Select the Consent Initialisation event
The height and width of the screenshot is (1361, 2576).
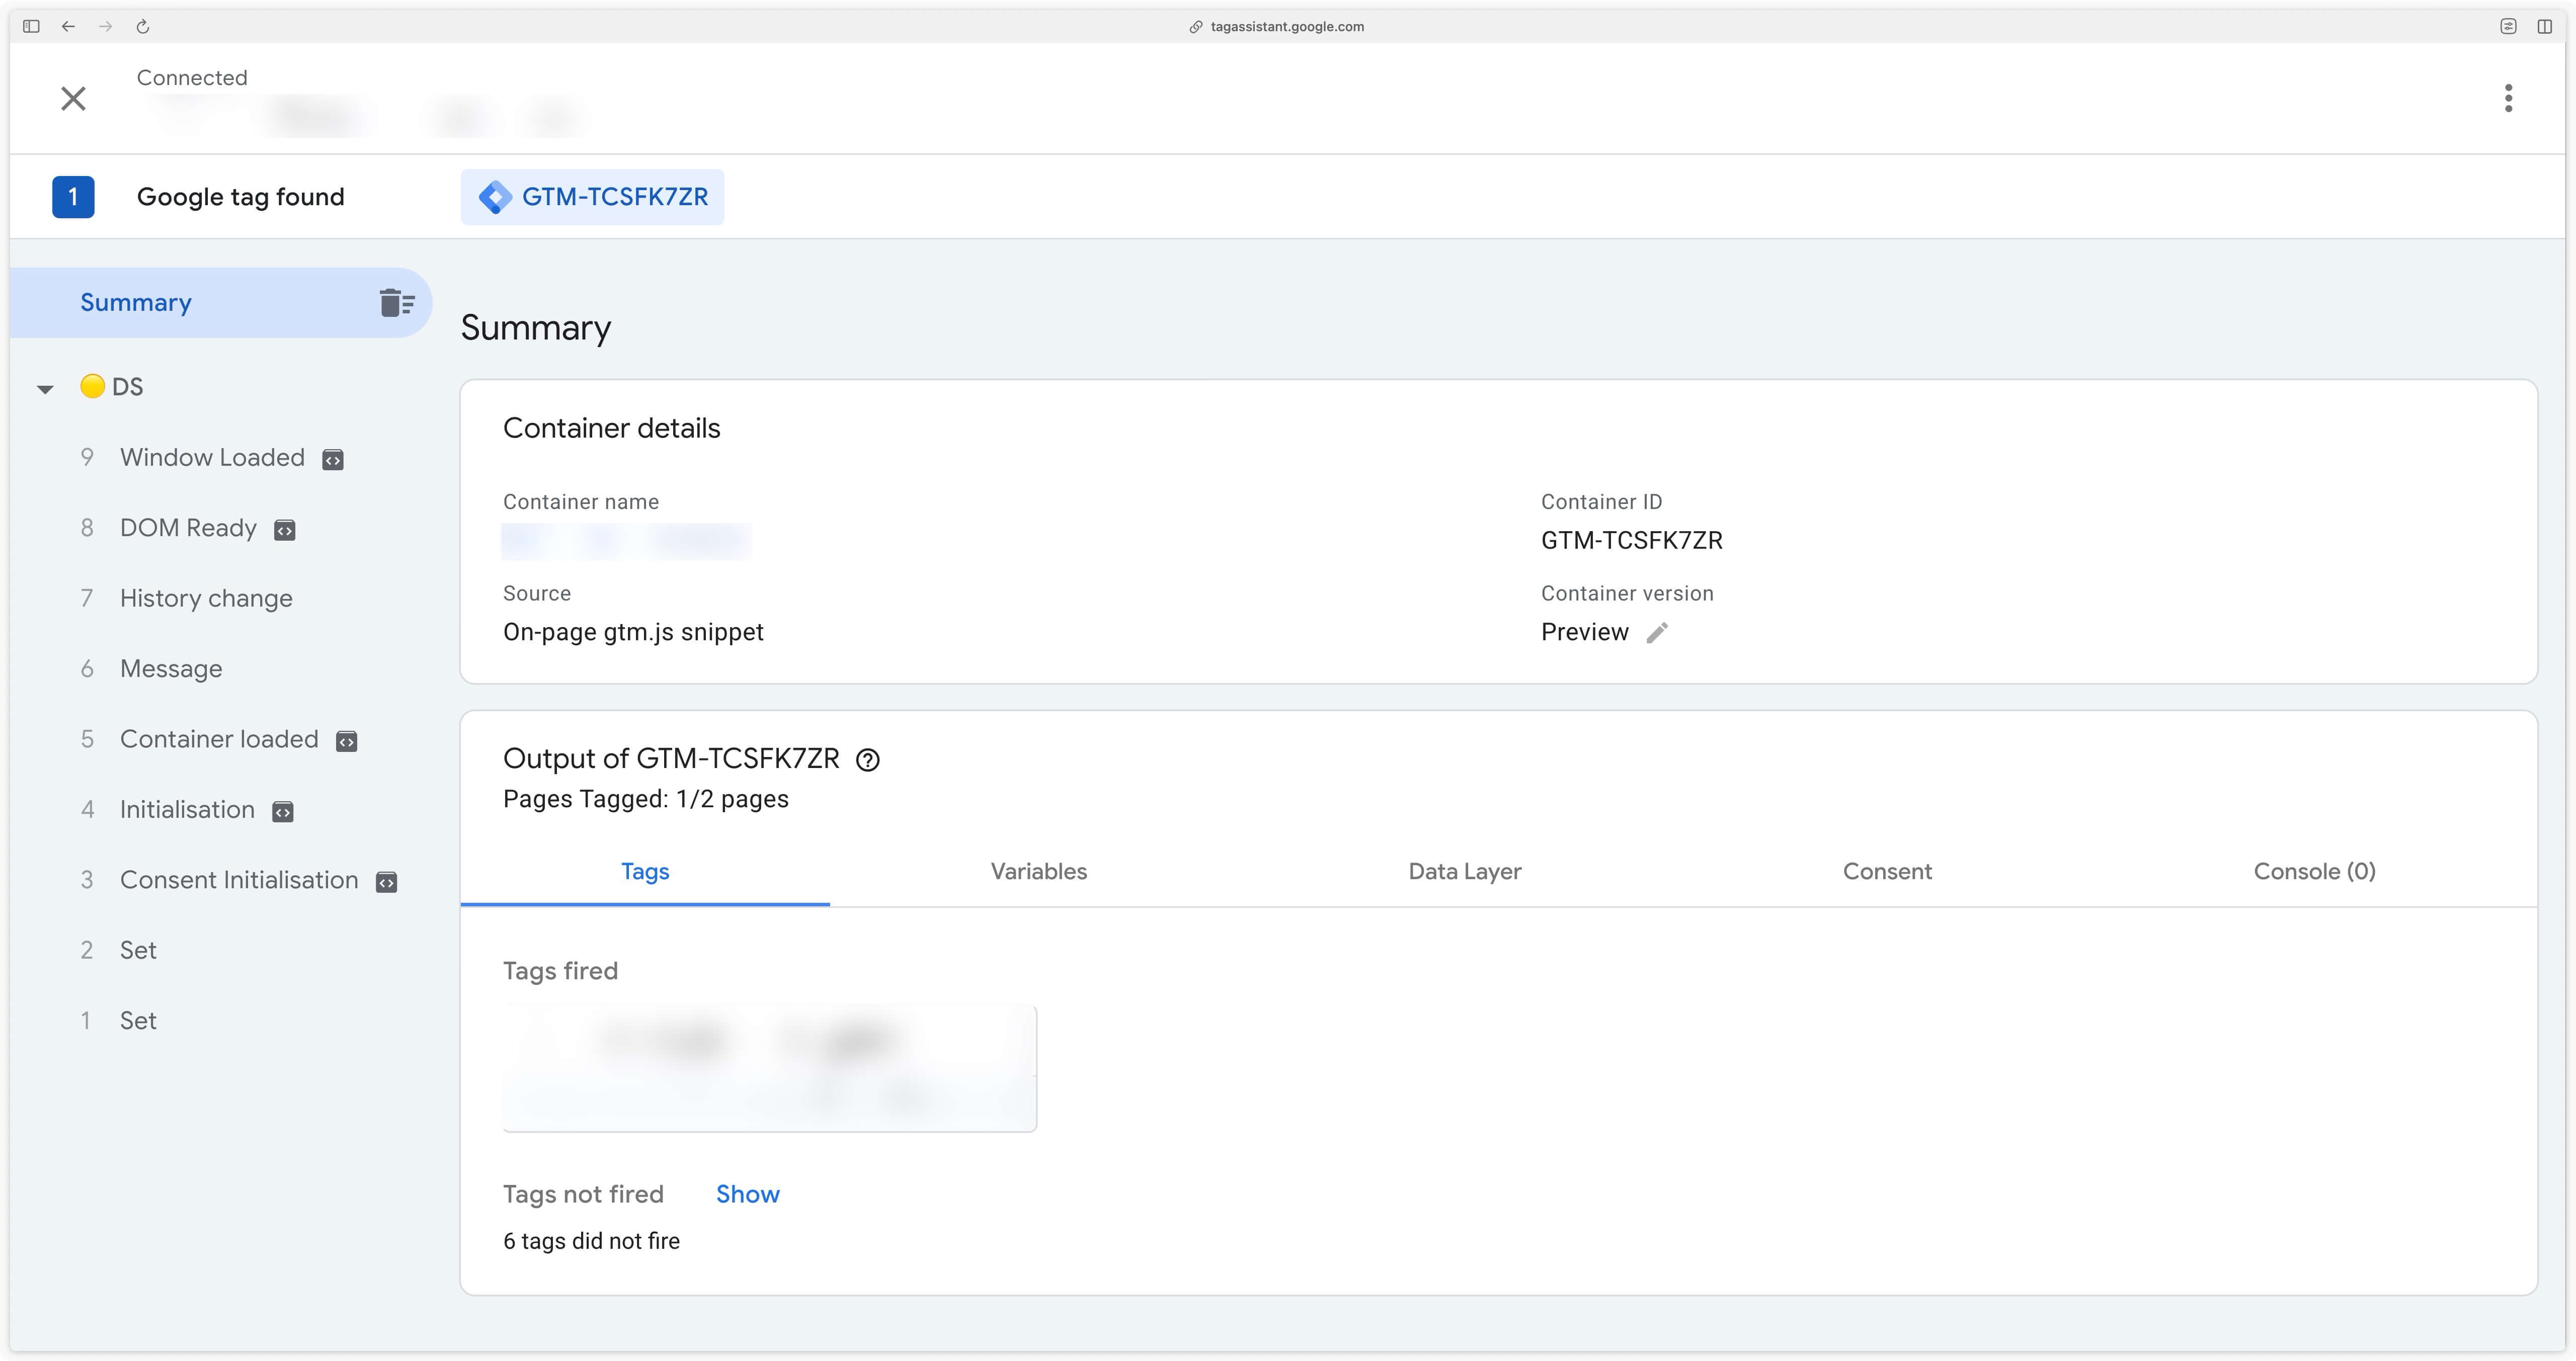pyautogui.click(x=239, y=880)
